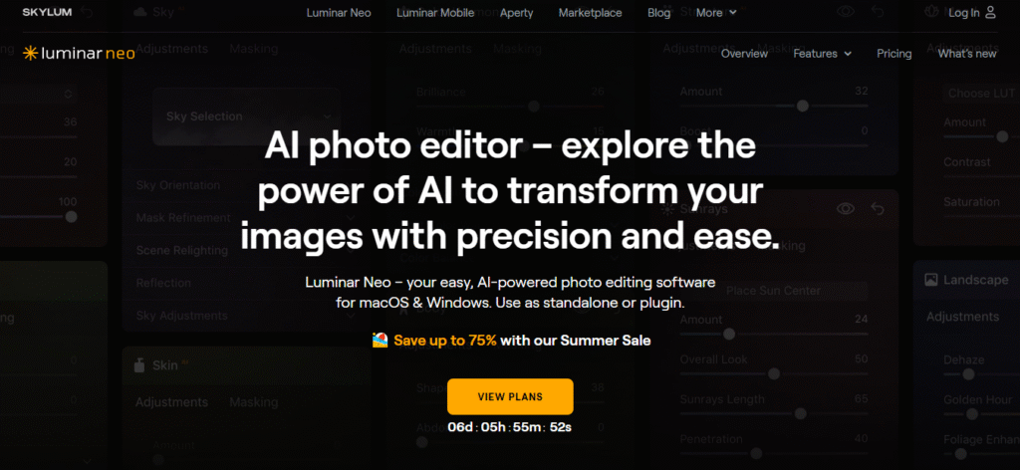Click the Sunrays Length slider handle

click(x=800, y=413)
